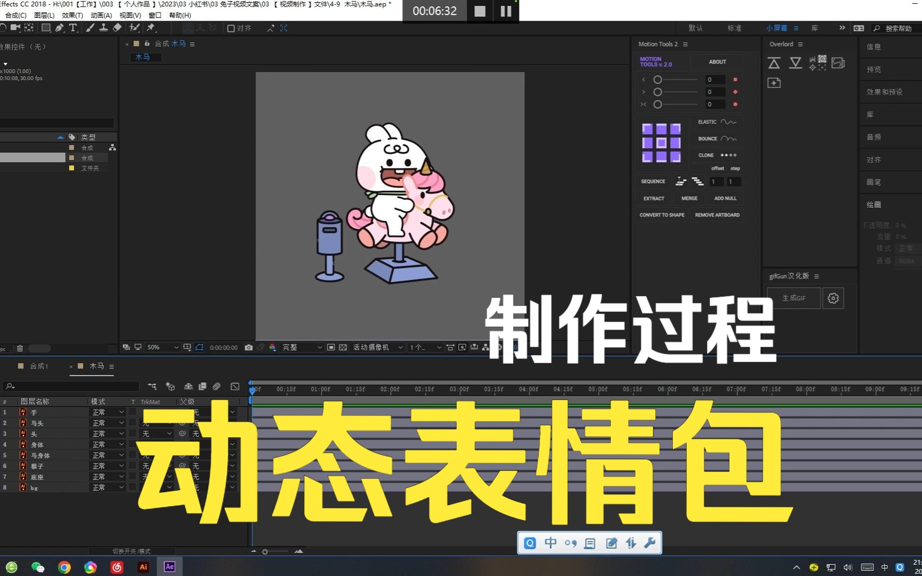
Task: Select the Eraser tool
Action: 117,28
